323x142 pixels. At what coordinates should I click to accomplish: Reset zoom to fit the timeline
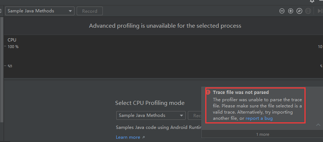(x=299, y=11)
